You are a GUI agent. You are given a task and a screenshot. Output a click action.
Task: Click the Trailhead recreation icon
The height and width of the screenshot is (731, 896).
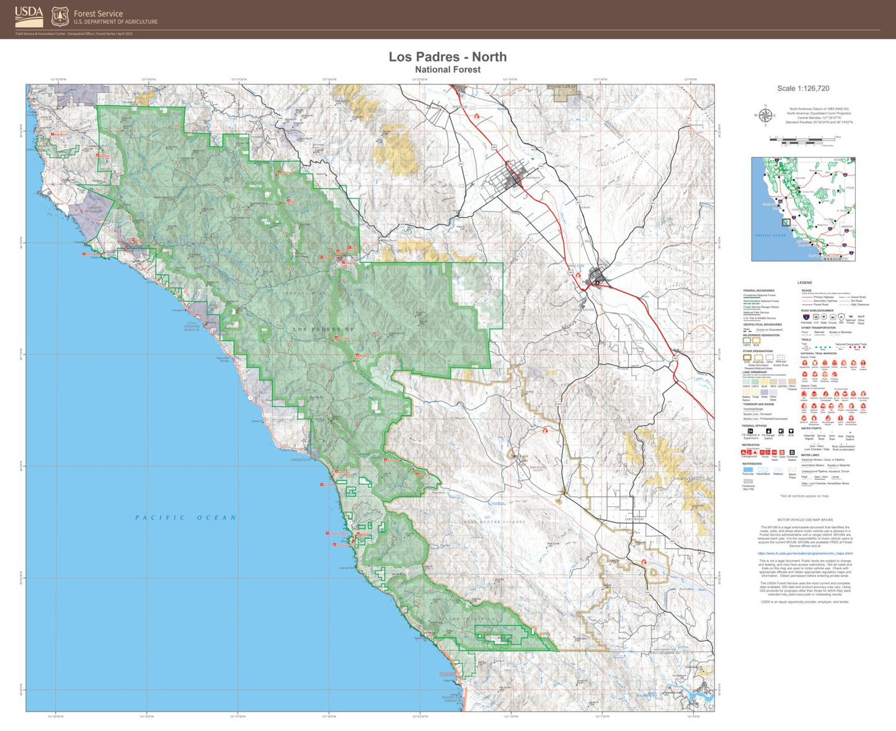tap(774, 452)
